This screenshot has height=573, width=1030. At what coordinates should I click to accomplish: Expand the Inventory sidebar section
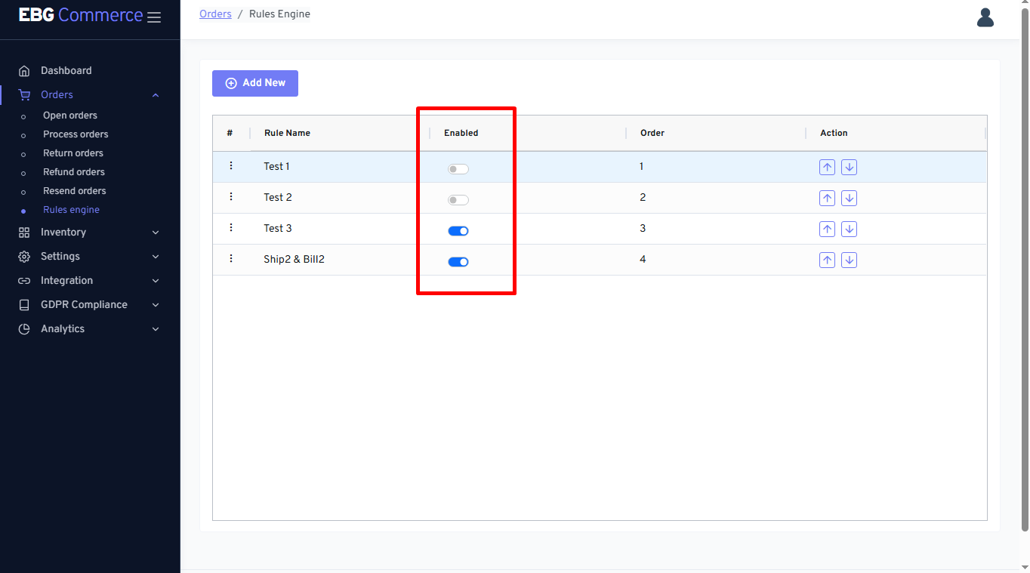click(89, 233)
